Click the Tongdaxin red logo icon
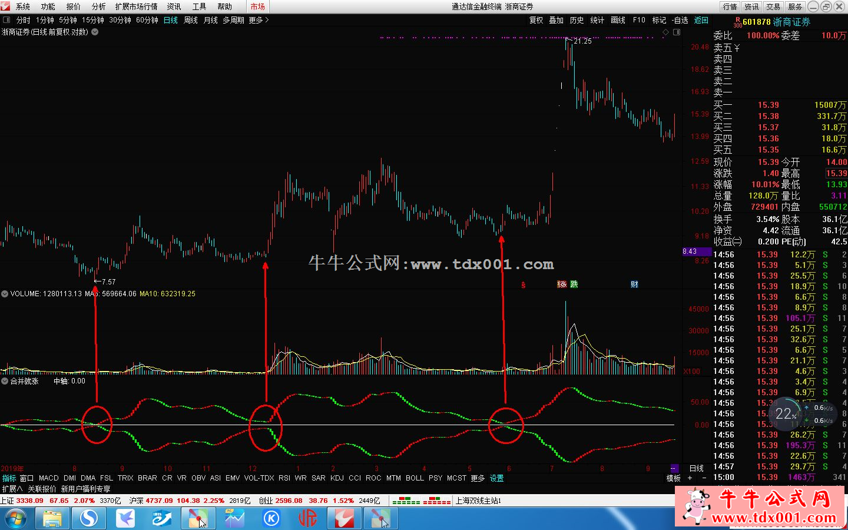The height and width of the screenshot is (530, 848). click(x=5, y=6)
